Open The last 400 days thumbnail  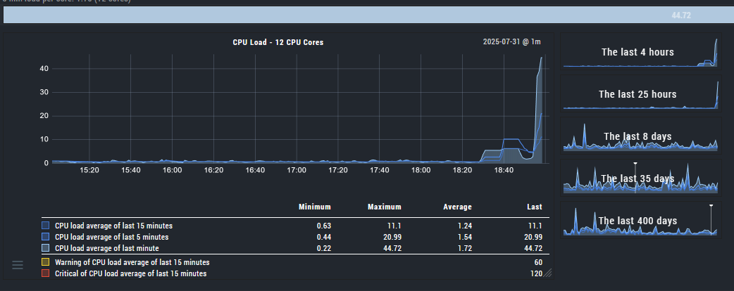640,220
